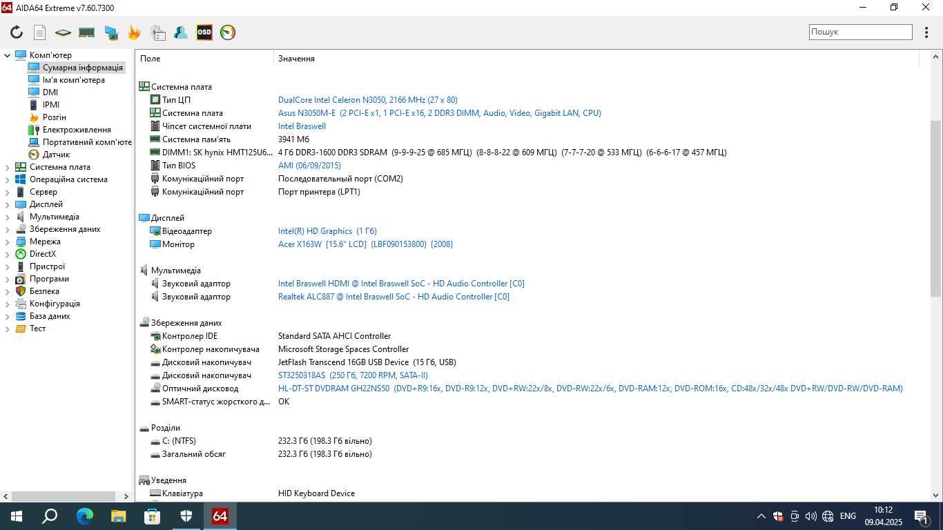This screenshot has height=530, width=943.
Task: Open the memory module toolbar icon
Action: click(86, 32)
